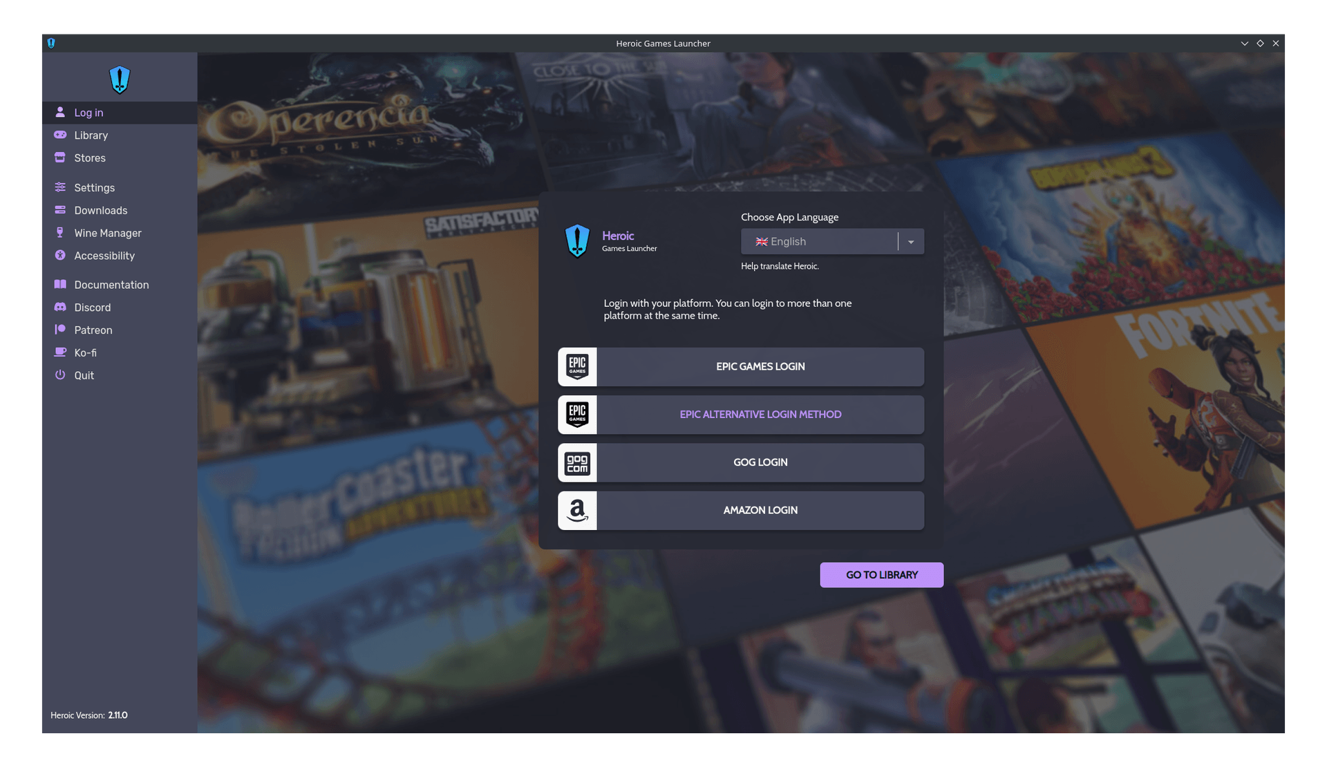This screenshot has height=783, width=1327.
Task: Open Settings from sidebar
Action: pyautogui.click(x=94, y=187)
